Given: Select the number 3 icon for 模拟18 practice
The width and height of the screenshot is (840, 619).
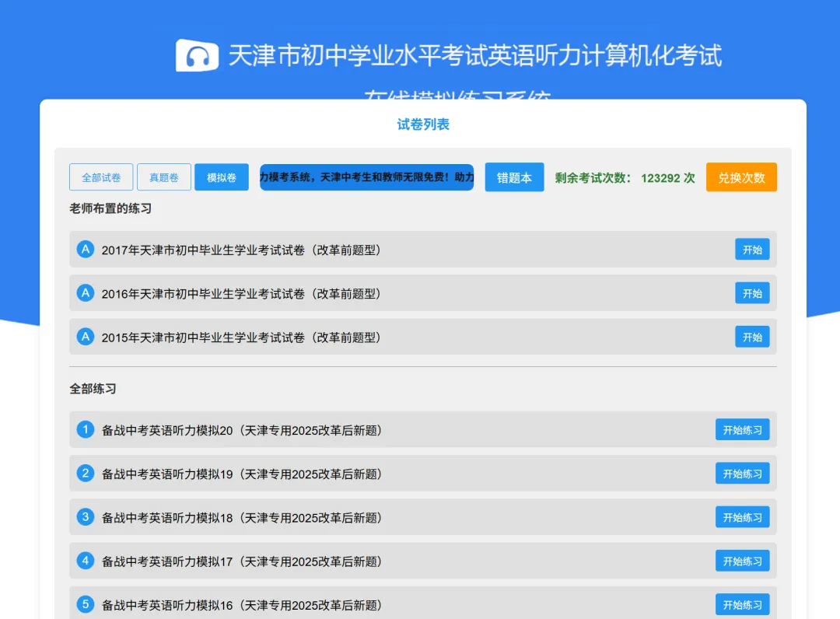Looking at the screenshot, I should 86,516.
